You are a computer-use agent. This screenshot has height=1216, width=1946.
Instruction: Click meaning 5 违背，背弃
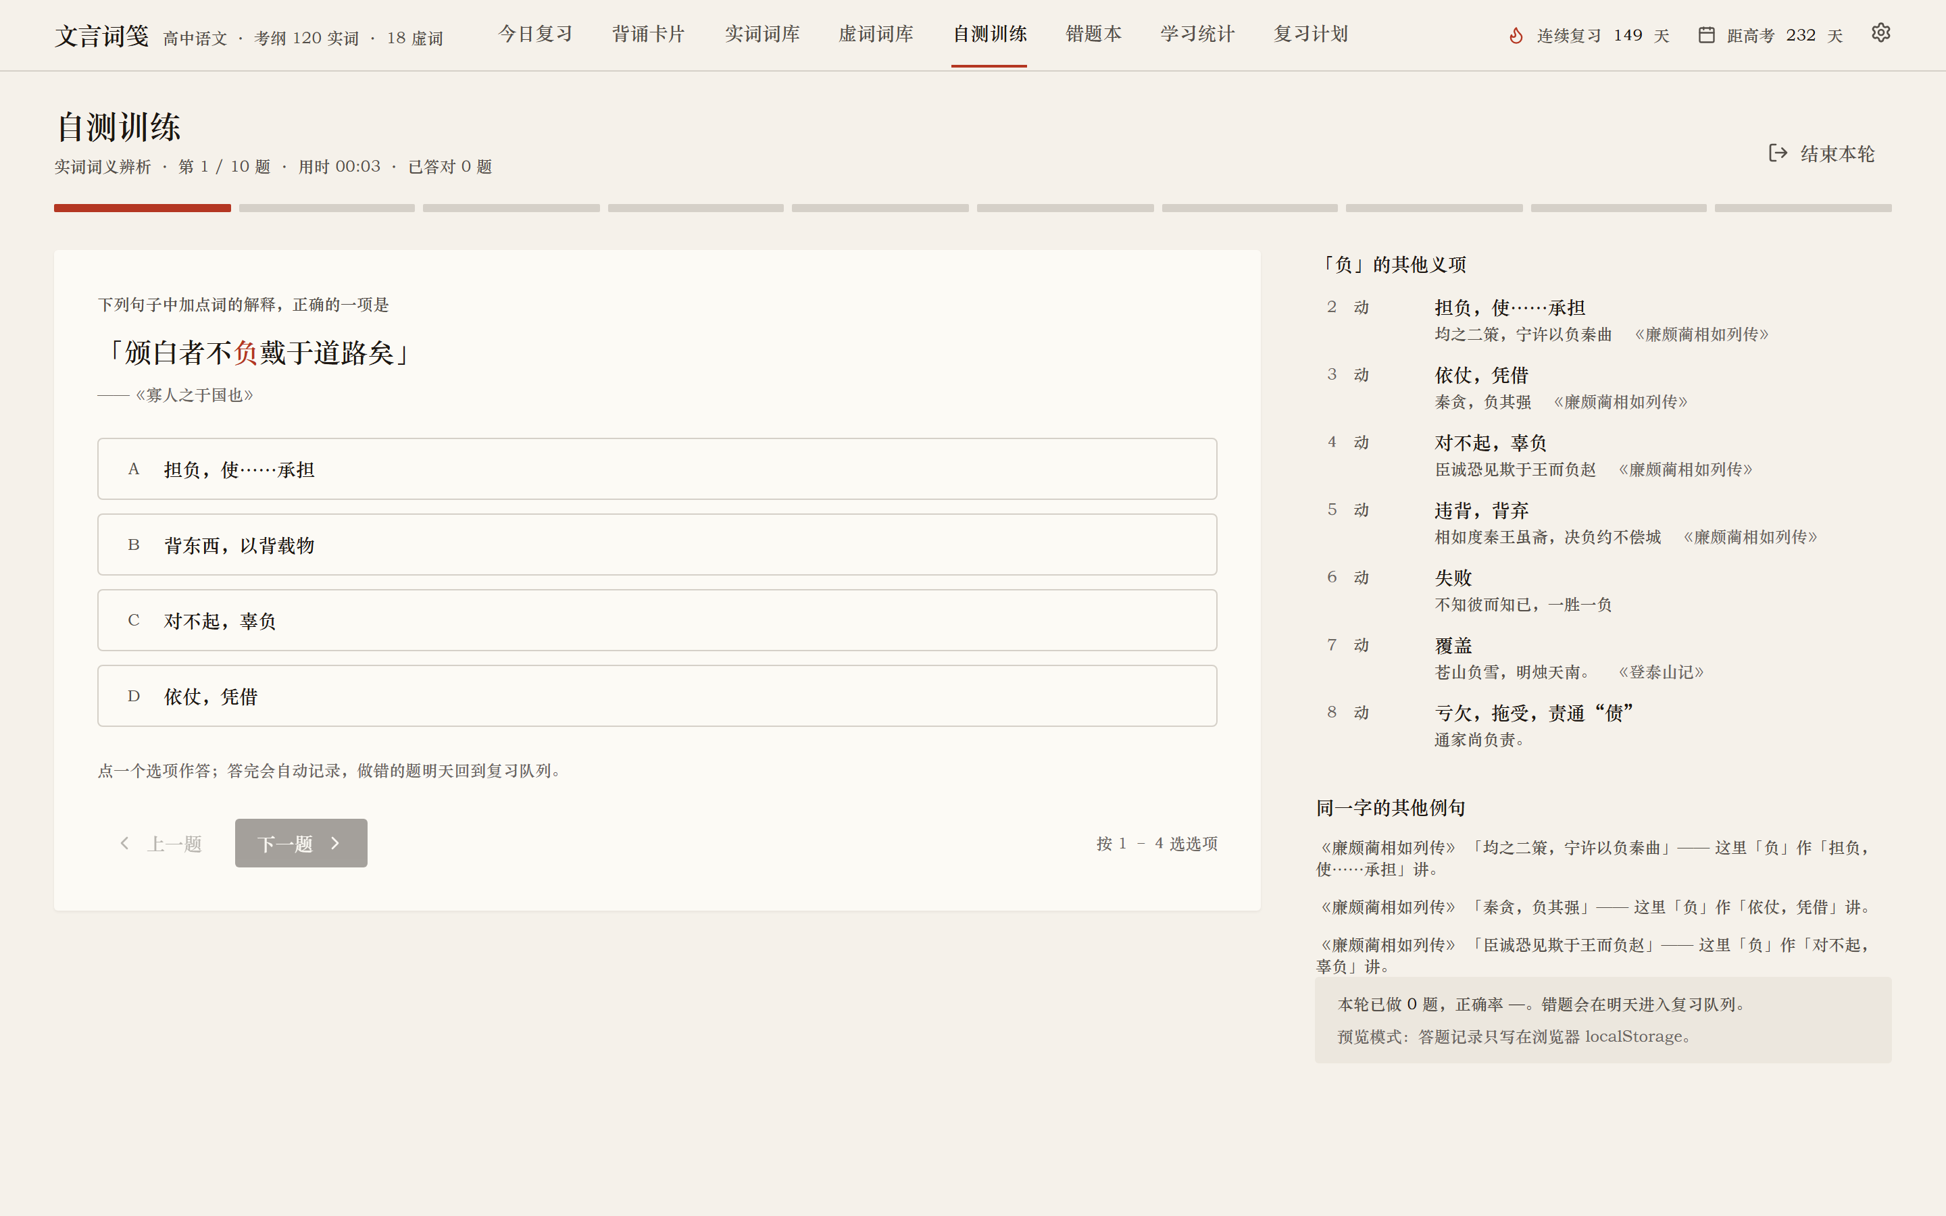[x=1481, y=510]
